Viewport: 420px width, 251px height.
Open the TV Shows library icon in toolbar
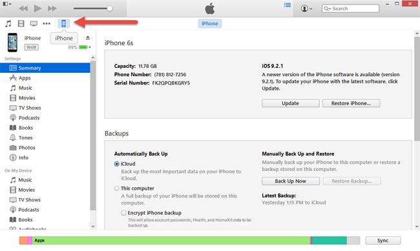[34, 23]
